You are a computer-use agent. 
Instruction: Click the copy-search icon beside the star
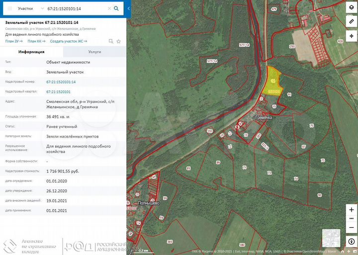tap(111, 41)
